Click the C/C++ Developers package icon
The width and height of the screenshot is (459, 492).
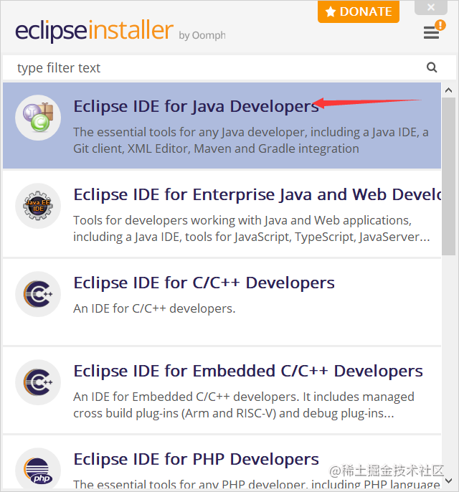click(x=38, y=294)
